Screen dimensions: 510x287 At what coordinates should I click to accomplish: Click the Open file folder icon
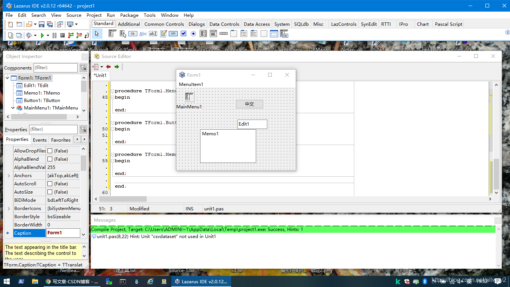(29, 24)
